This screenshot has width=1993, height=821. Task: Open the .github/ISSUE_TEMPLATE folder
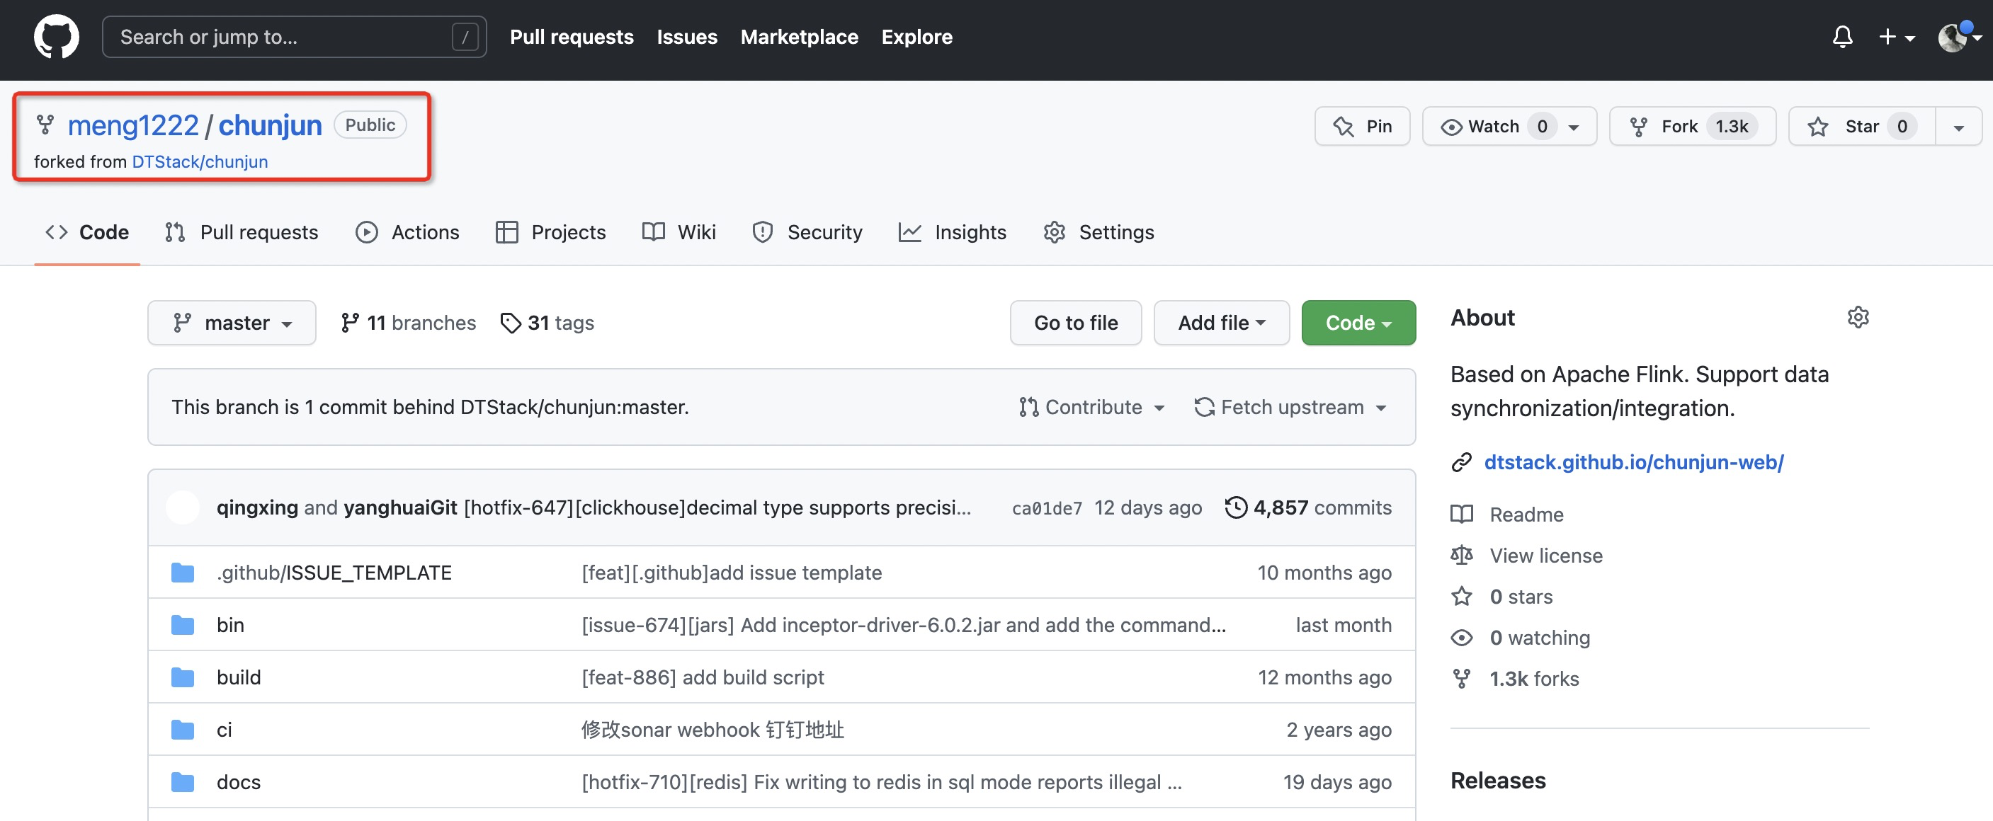pos(334,573)
